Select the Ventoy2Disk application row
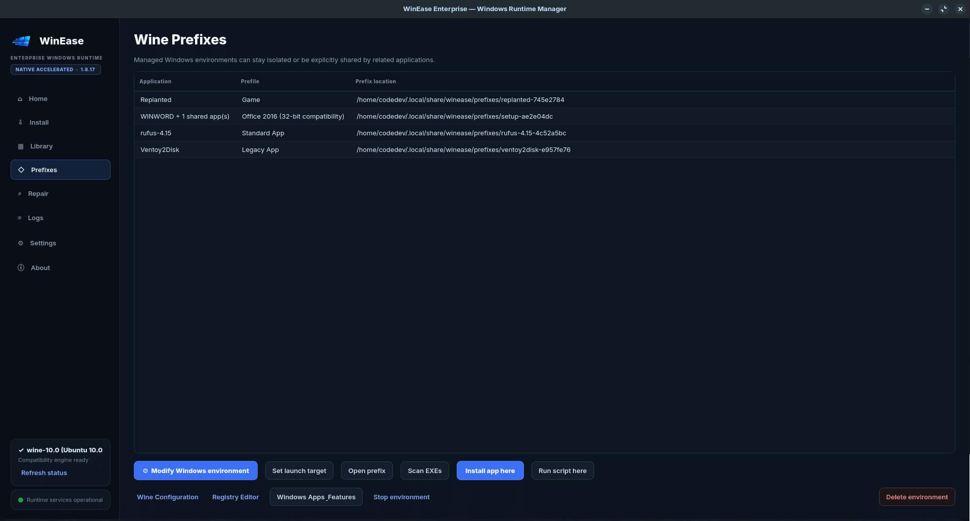This screenshot has width=970, height=521. pyautogui.click(x=545, y=150)
